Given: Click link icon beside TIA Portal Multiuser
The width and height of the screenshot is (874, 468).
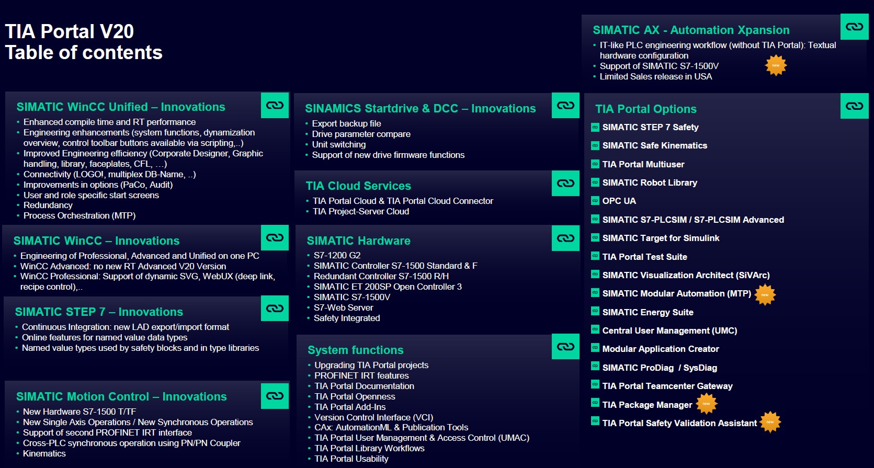Looking at the screenshot, I should pyautogui.click(x=595, y=164).
